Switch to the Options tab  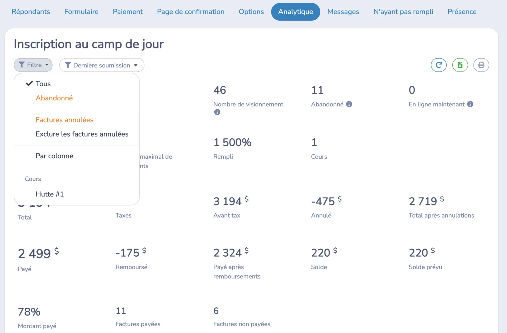[x=251, y=12]
